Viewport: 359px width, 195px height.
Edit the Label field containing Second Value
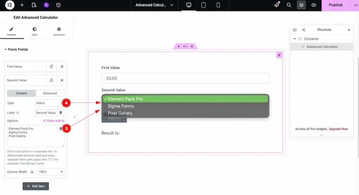(46, 113)
